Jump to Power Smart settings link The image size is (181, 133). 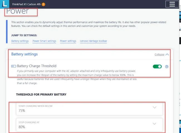point(44,41)
